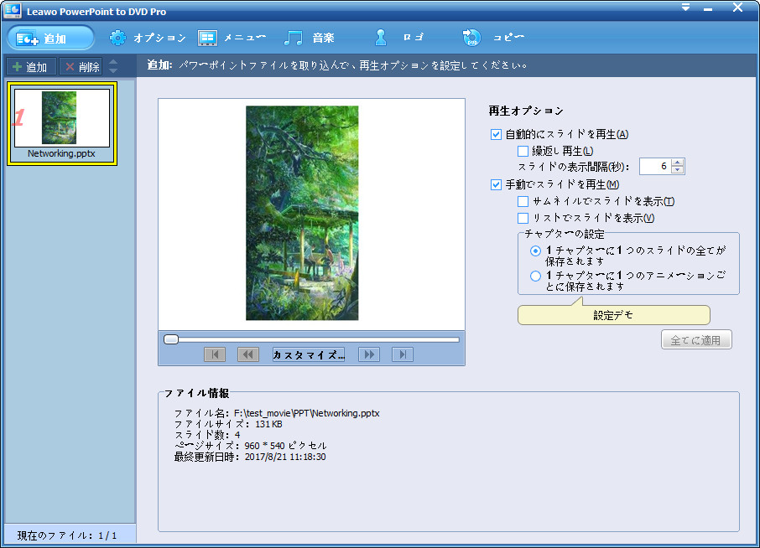Switch to the メニュー tab
Screen dimensions: 760x548
(x=232, y=38)
